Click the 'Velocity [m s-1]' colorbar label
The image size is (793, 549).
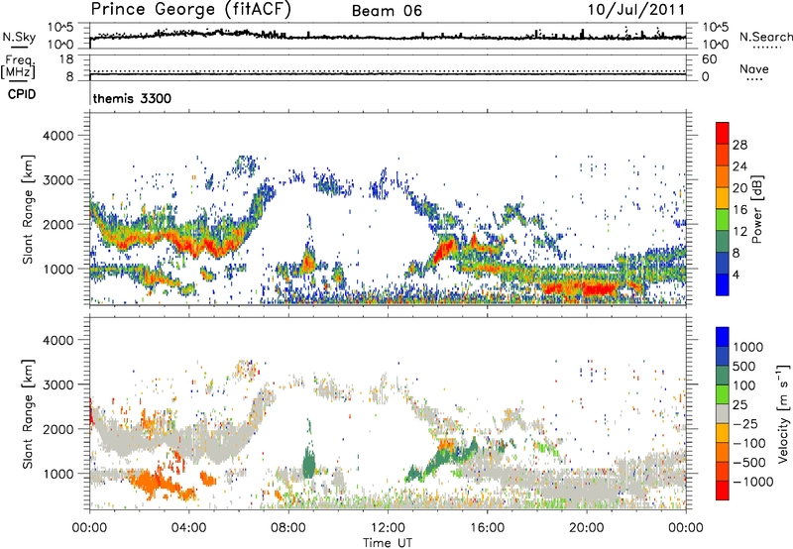click(783, 413)
